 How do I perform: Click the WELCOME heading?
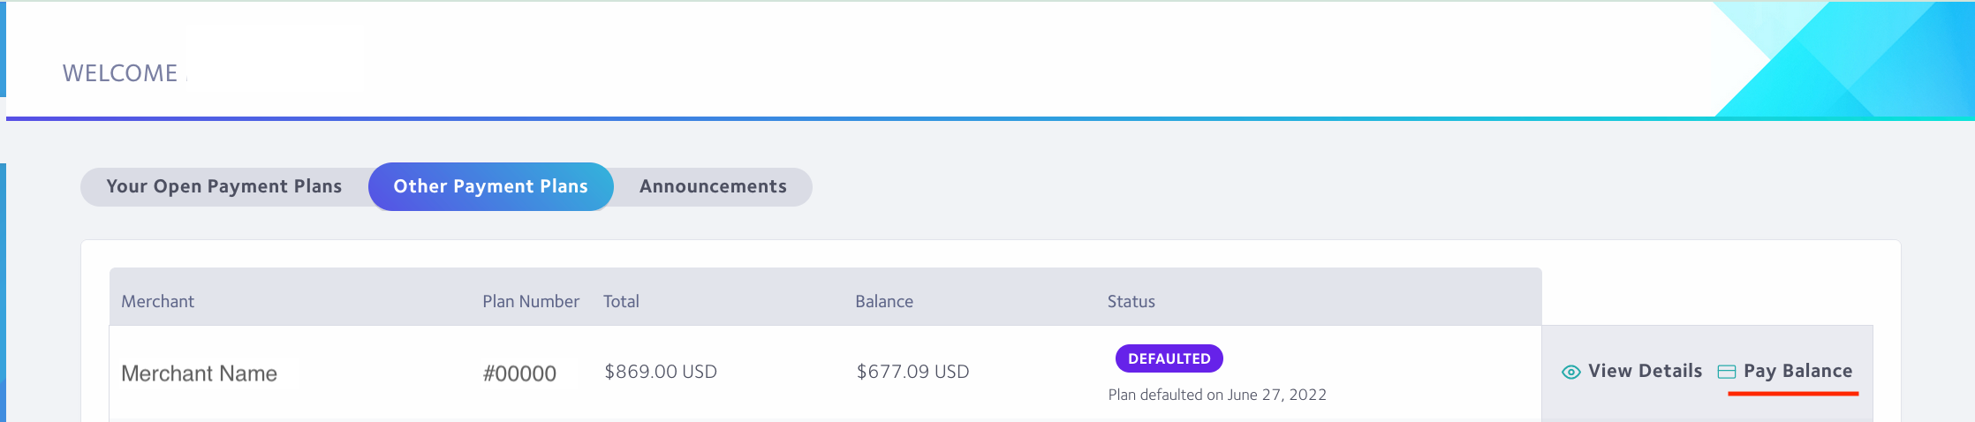click(120, 73)
